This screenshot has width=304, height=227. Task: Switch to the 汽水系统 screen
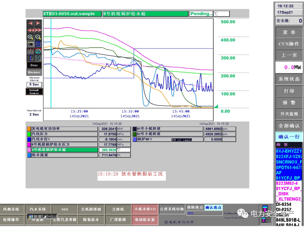pos(38,209)
